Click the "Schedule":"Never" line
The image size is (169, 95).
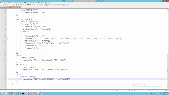click(35, 36)
